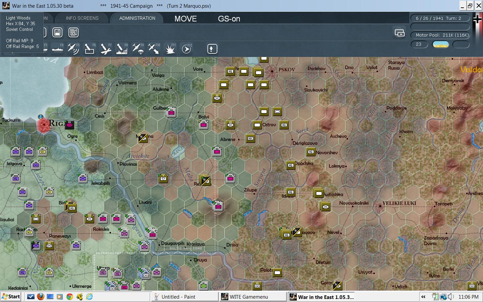Click the overlapping windows icon
The image size is (483, 302).
coord(399,33)
